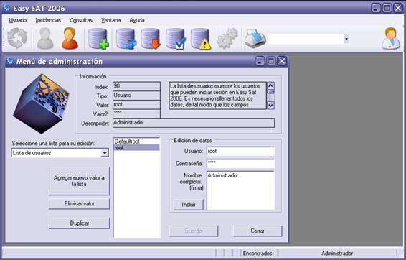Click scroll down arrow of info text
The width and height of the screenshot is (406, 260).
[270, 105]
